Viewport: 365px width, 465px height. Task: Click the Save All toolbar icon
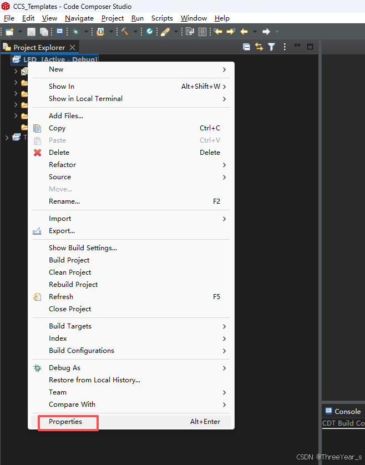coord(44,32)
